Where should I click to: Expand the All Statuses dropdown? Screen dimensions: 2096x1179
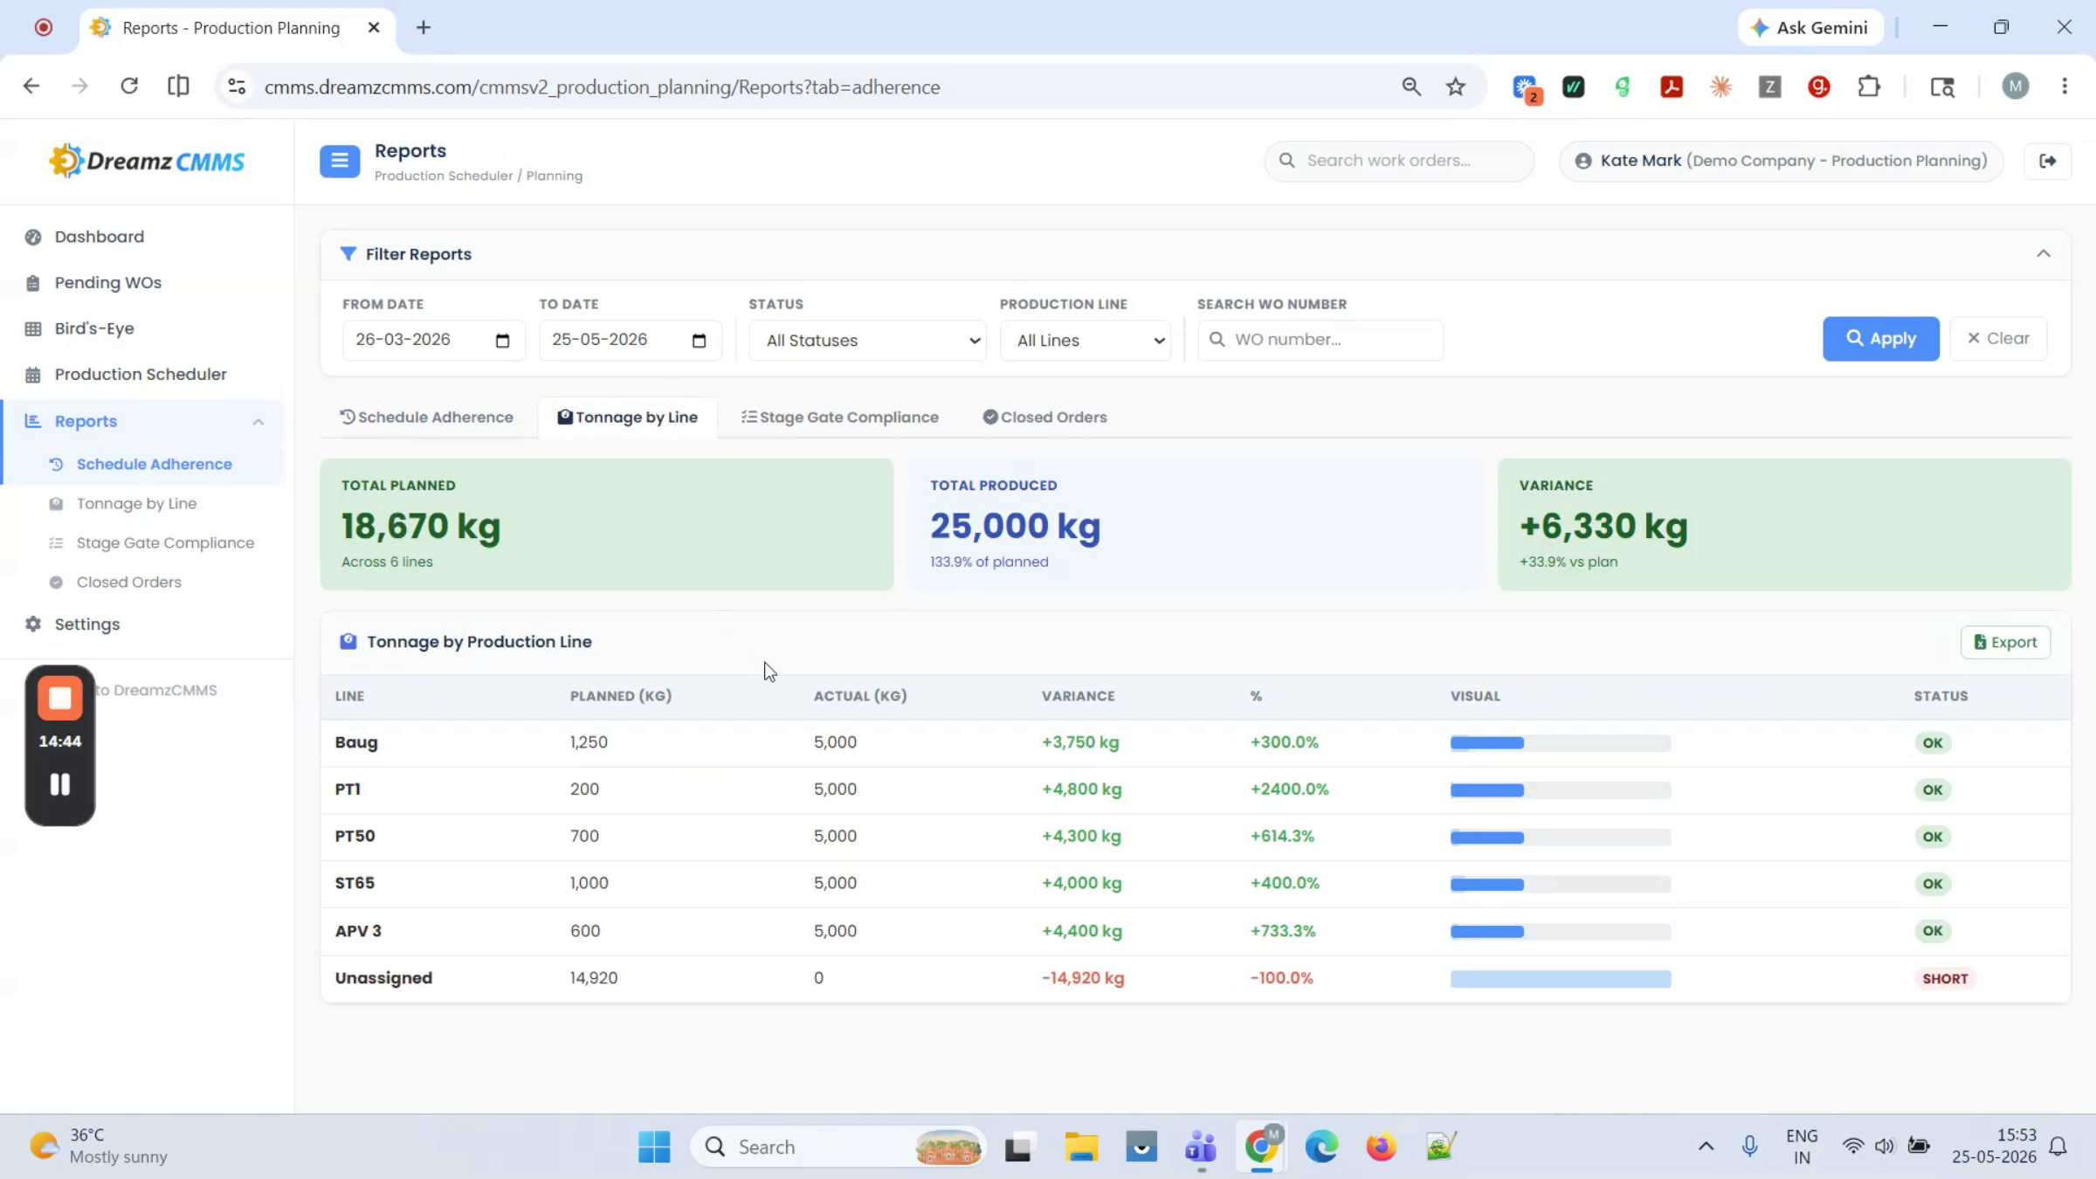(866, 341)
